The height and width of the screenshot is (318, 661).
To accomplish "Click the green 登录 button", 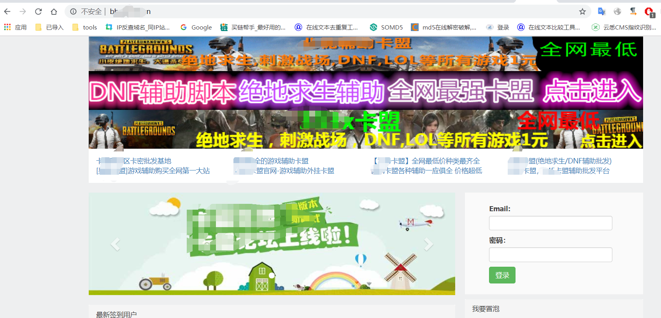I will pyautogui.click(x=502, y=275).
